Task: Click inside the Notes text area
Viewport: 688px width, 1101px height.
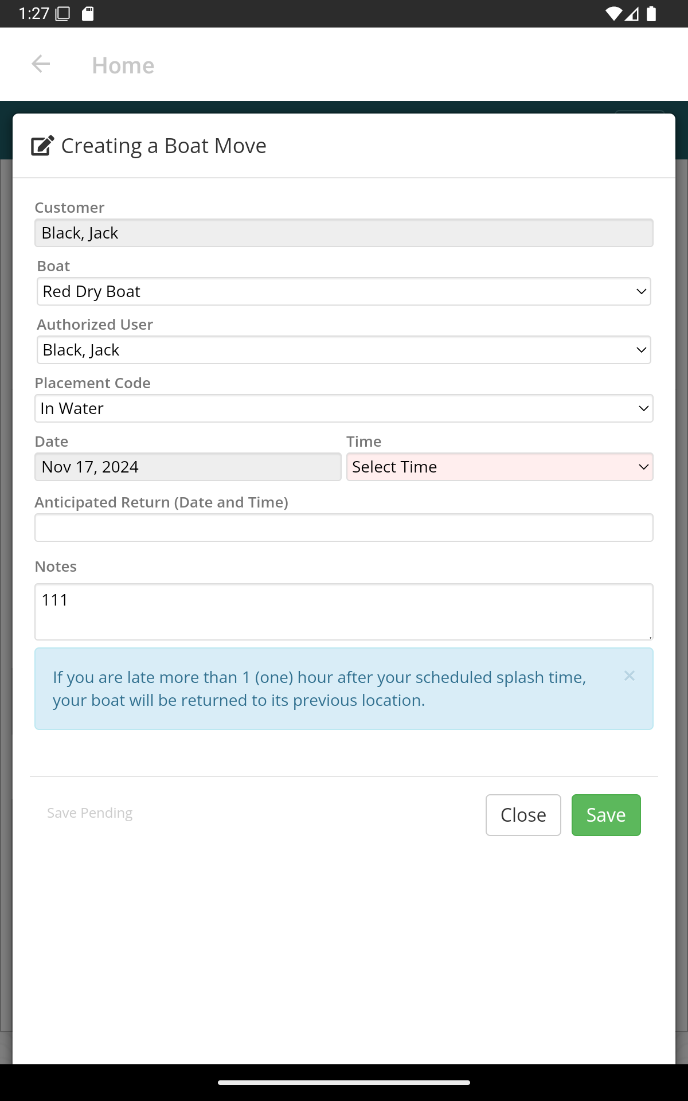Action: (344, 612)
